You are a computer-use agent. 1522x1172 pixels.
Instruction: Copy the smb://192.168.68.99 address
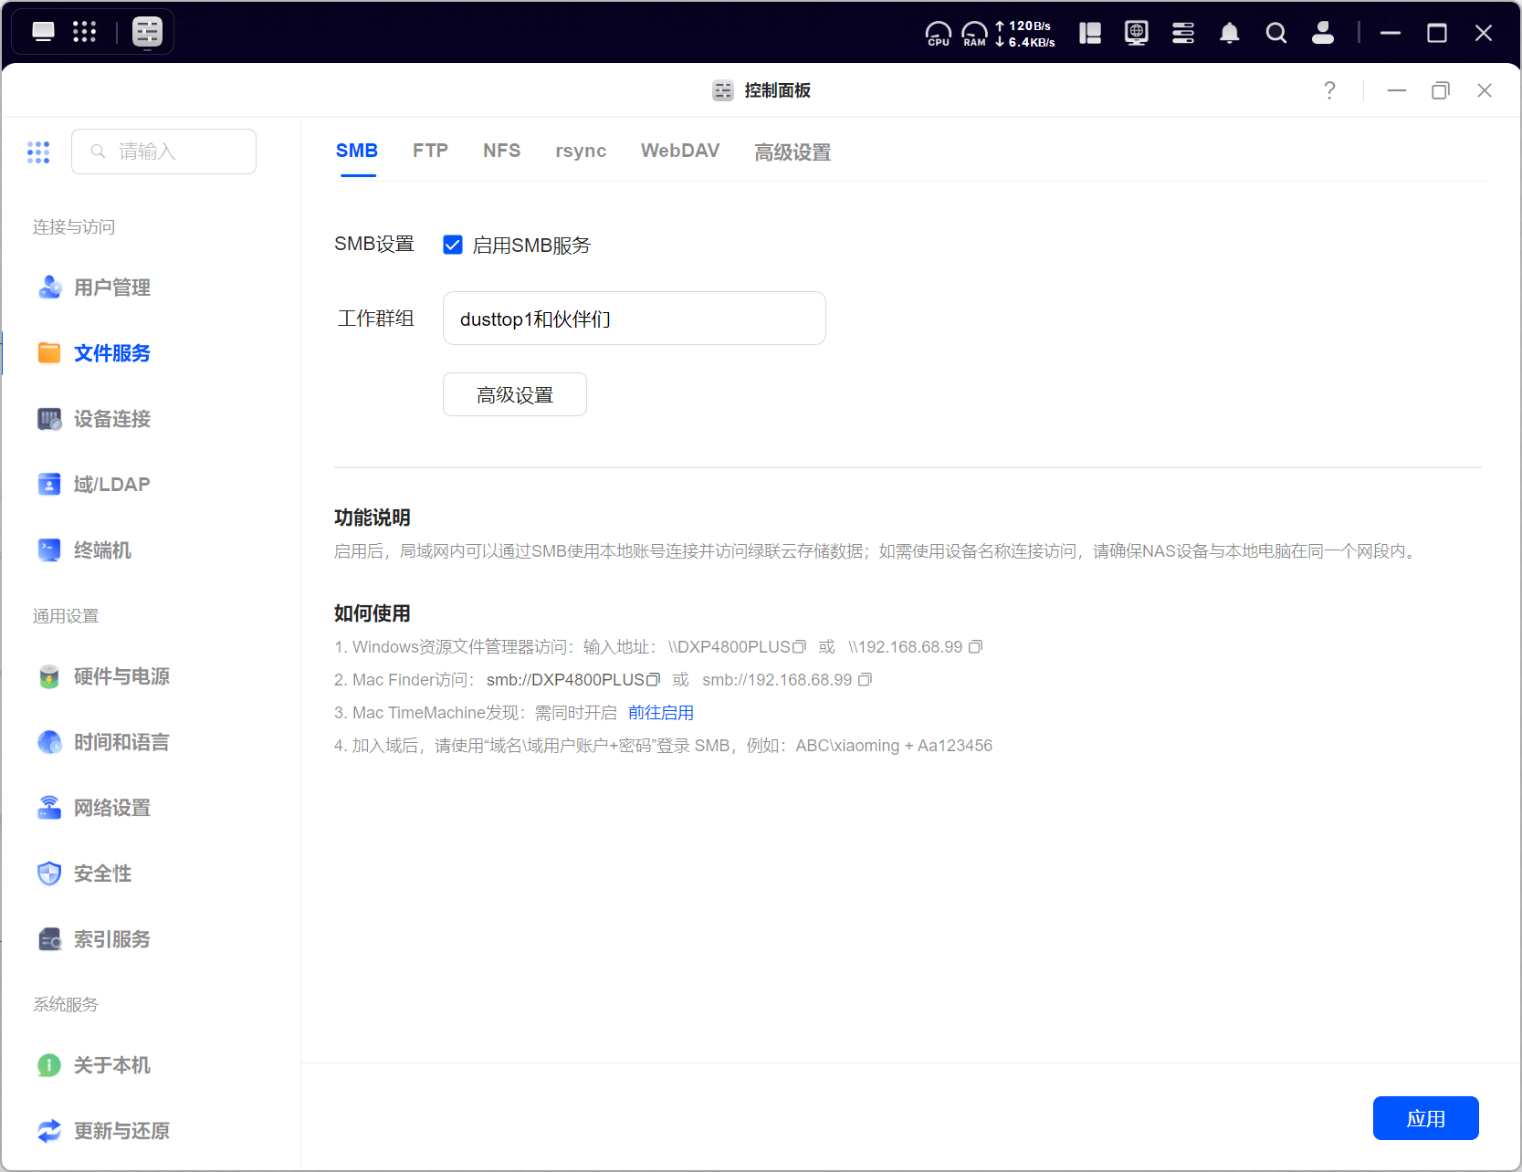[x=865, y=680]
